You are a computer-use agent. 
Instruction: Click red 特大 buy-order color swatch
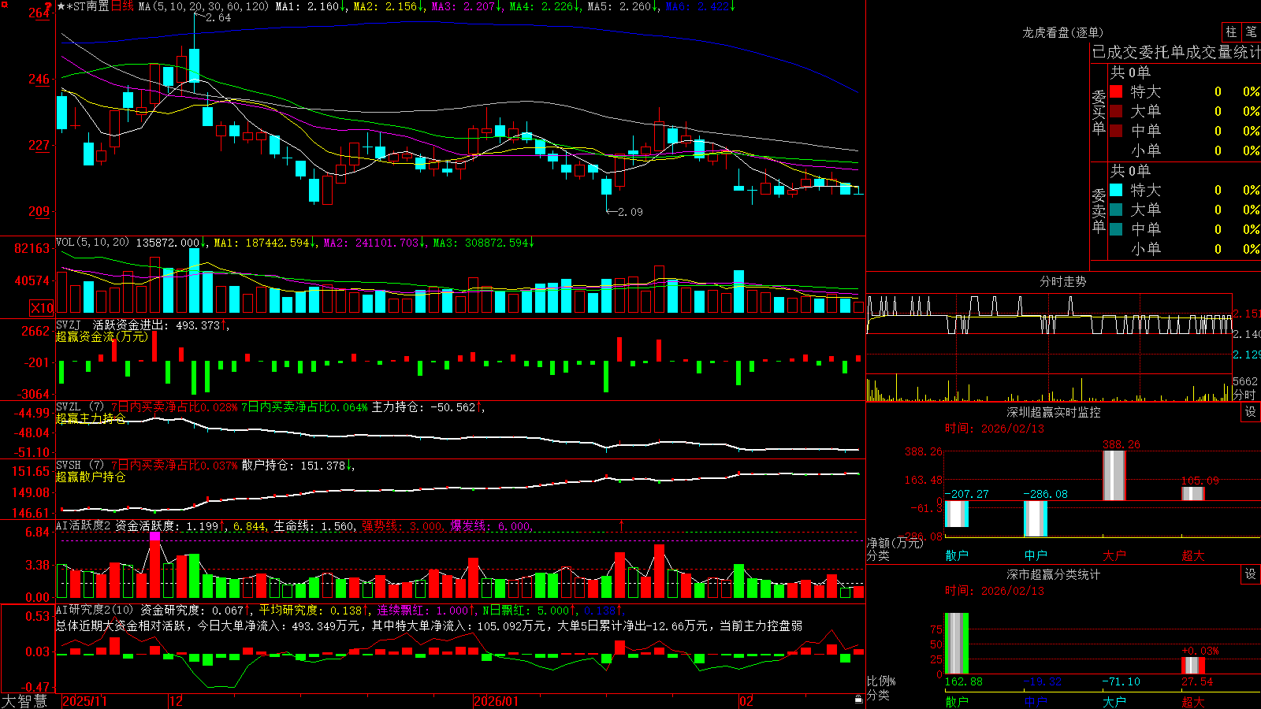point(1116,91)
